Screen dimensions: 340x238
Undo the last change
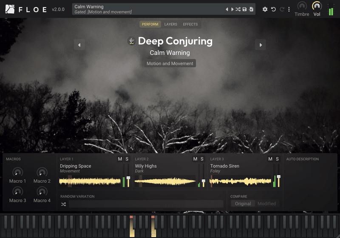tap(273, 9)
